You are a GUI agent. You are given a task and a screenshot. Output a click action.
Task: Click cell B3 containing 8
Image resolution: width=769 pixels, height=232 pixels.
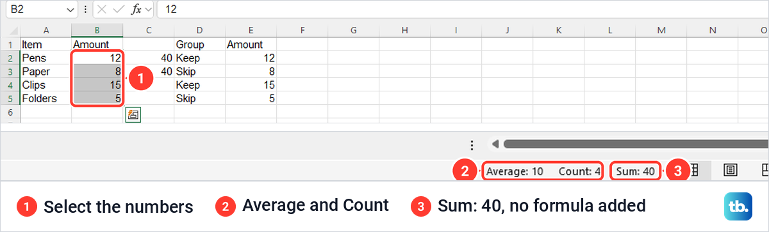97,72
